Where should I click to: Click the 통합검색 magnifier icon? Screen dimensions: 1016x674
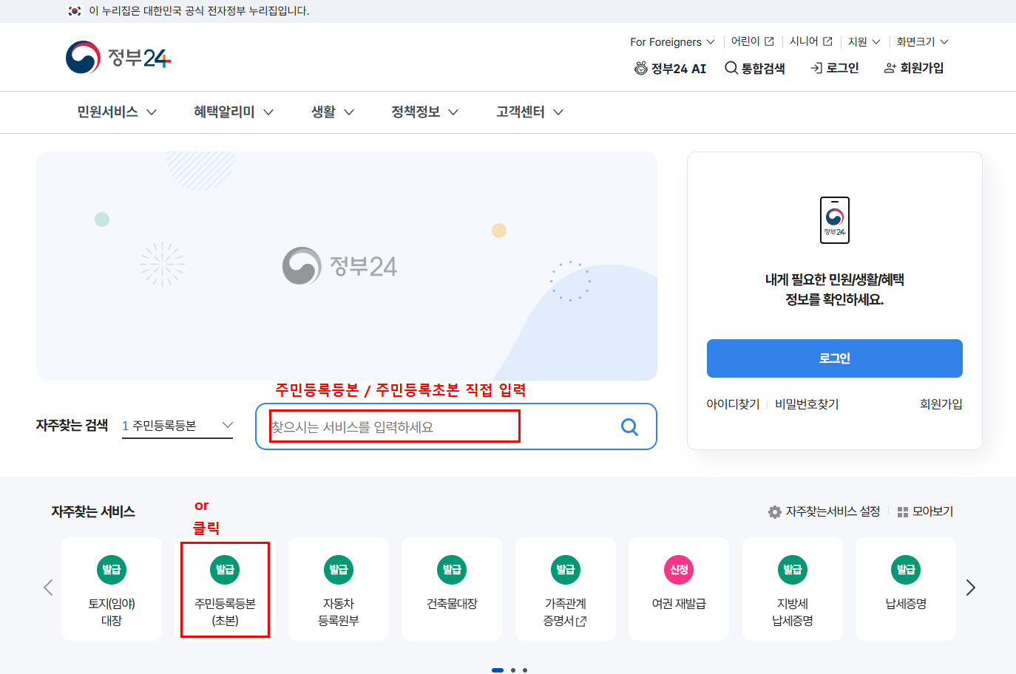click(x=731, y=68)
